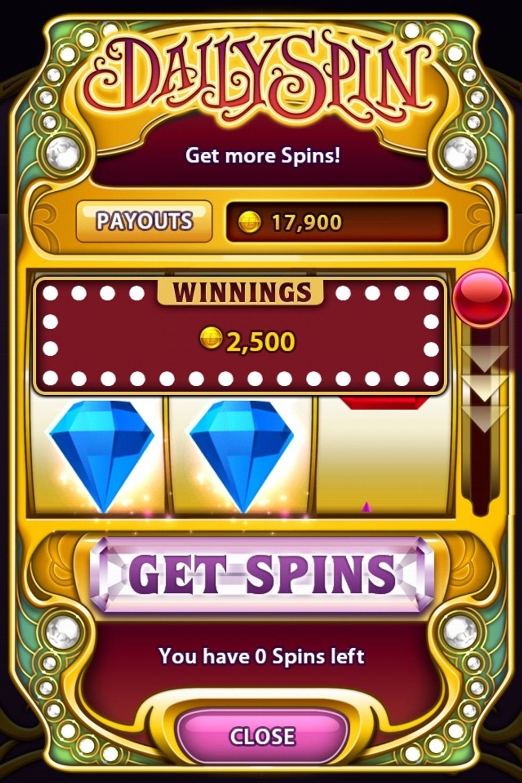The image size is (522, 783).
Task: Click the middle down-arrow on lever track
Action: pyautogui.click(x=484, y=388)
